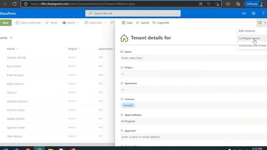Image resolution: width=267 pixels, height=150 pixels.
Task: Click the taskbar clock showing 6:56 PM
Action: [x=257, y=149]
